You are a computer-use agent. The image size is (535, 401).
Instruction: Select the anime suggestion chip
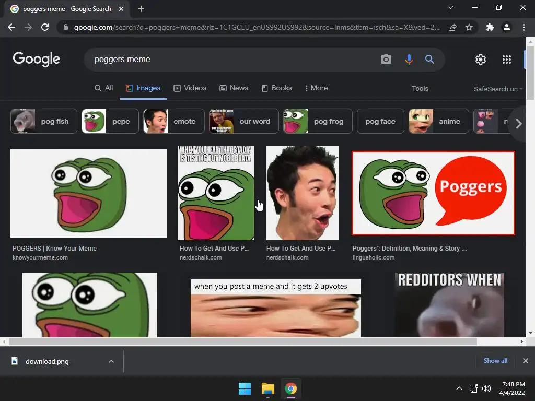tap(439, 121)
